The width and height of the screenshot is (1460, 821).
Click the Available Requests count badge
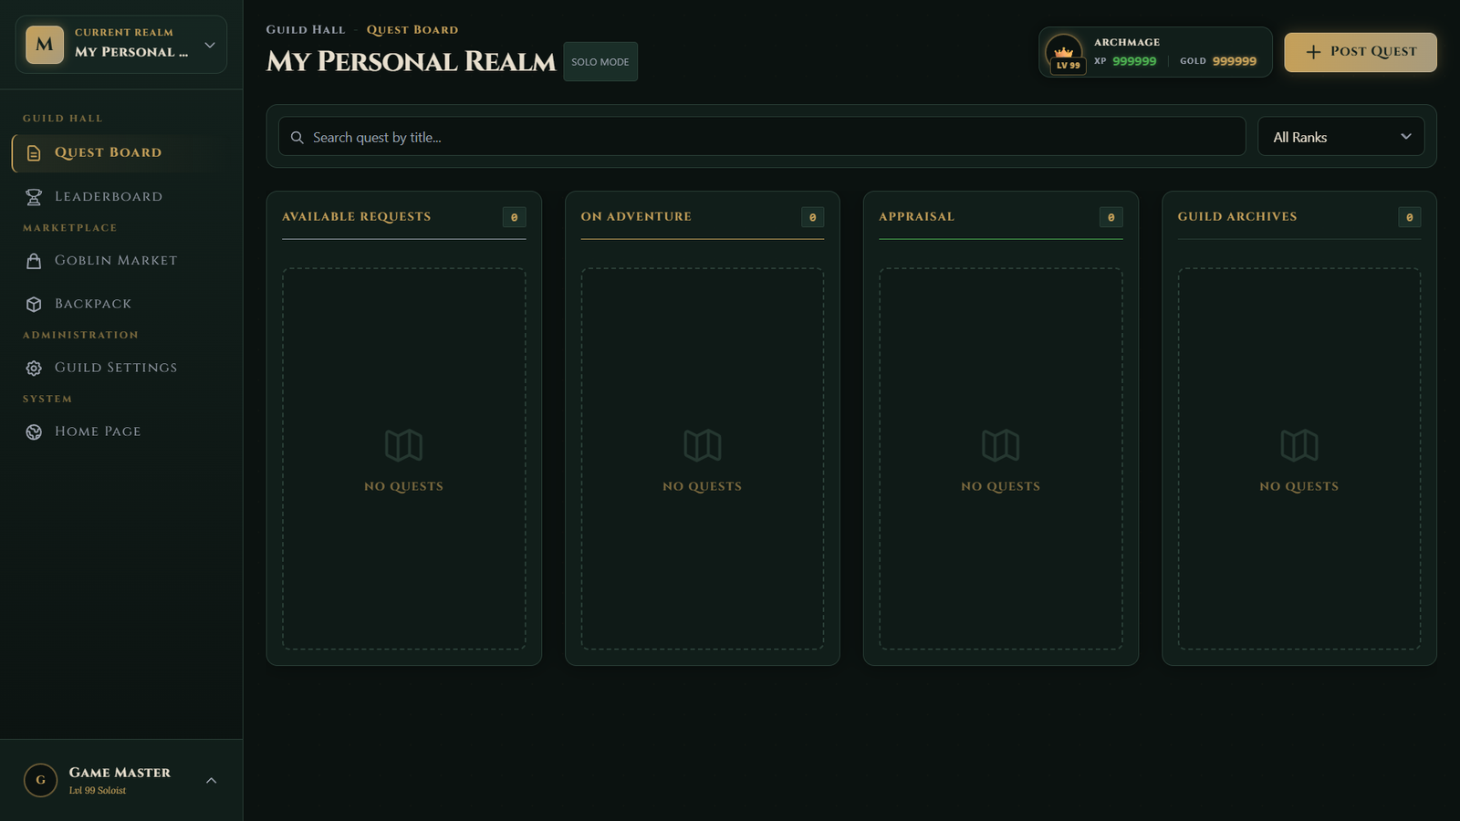(x=514, y=217)
